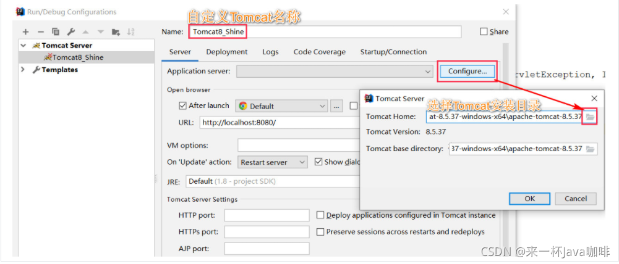This screenshot has width=619, height=264.
Task: Switch to the Code Coverage tab
Action: coord(319,52)
